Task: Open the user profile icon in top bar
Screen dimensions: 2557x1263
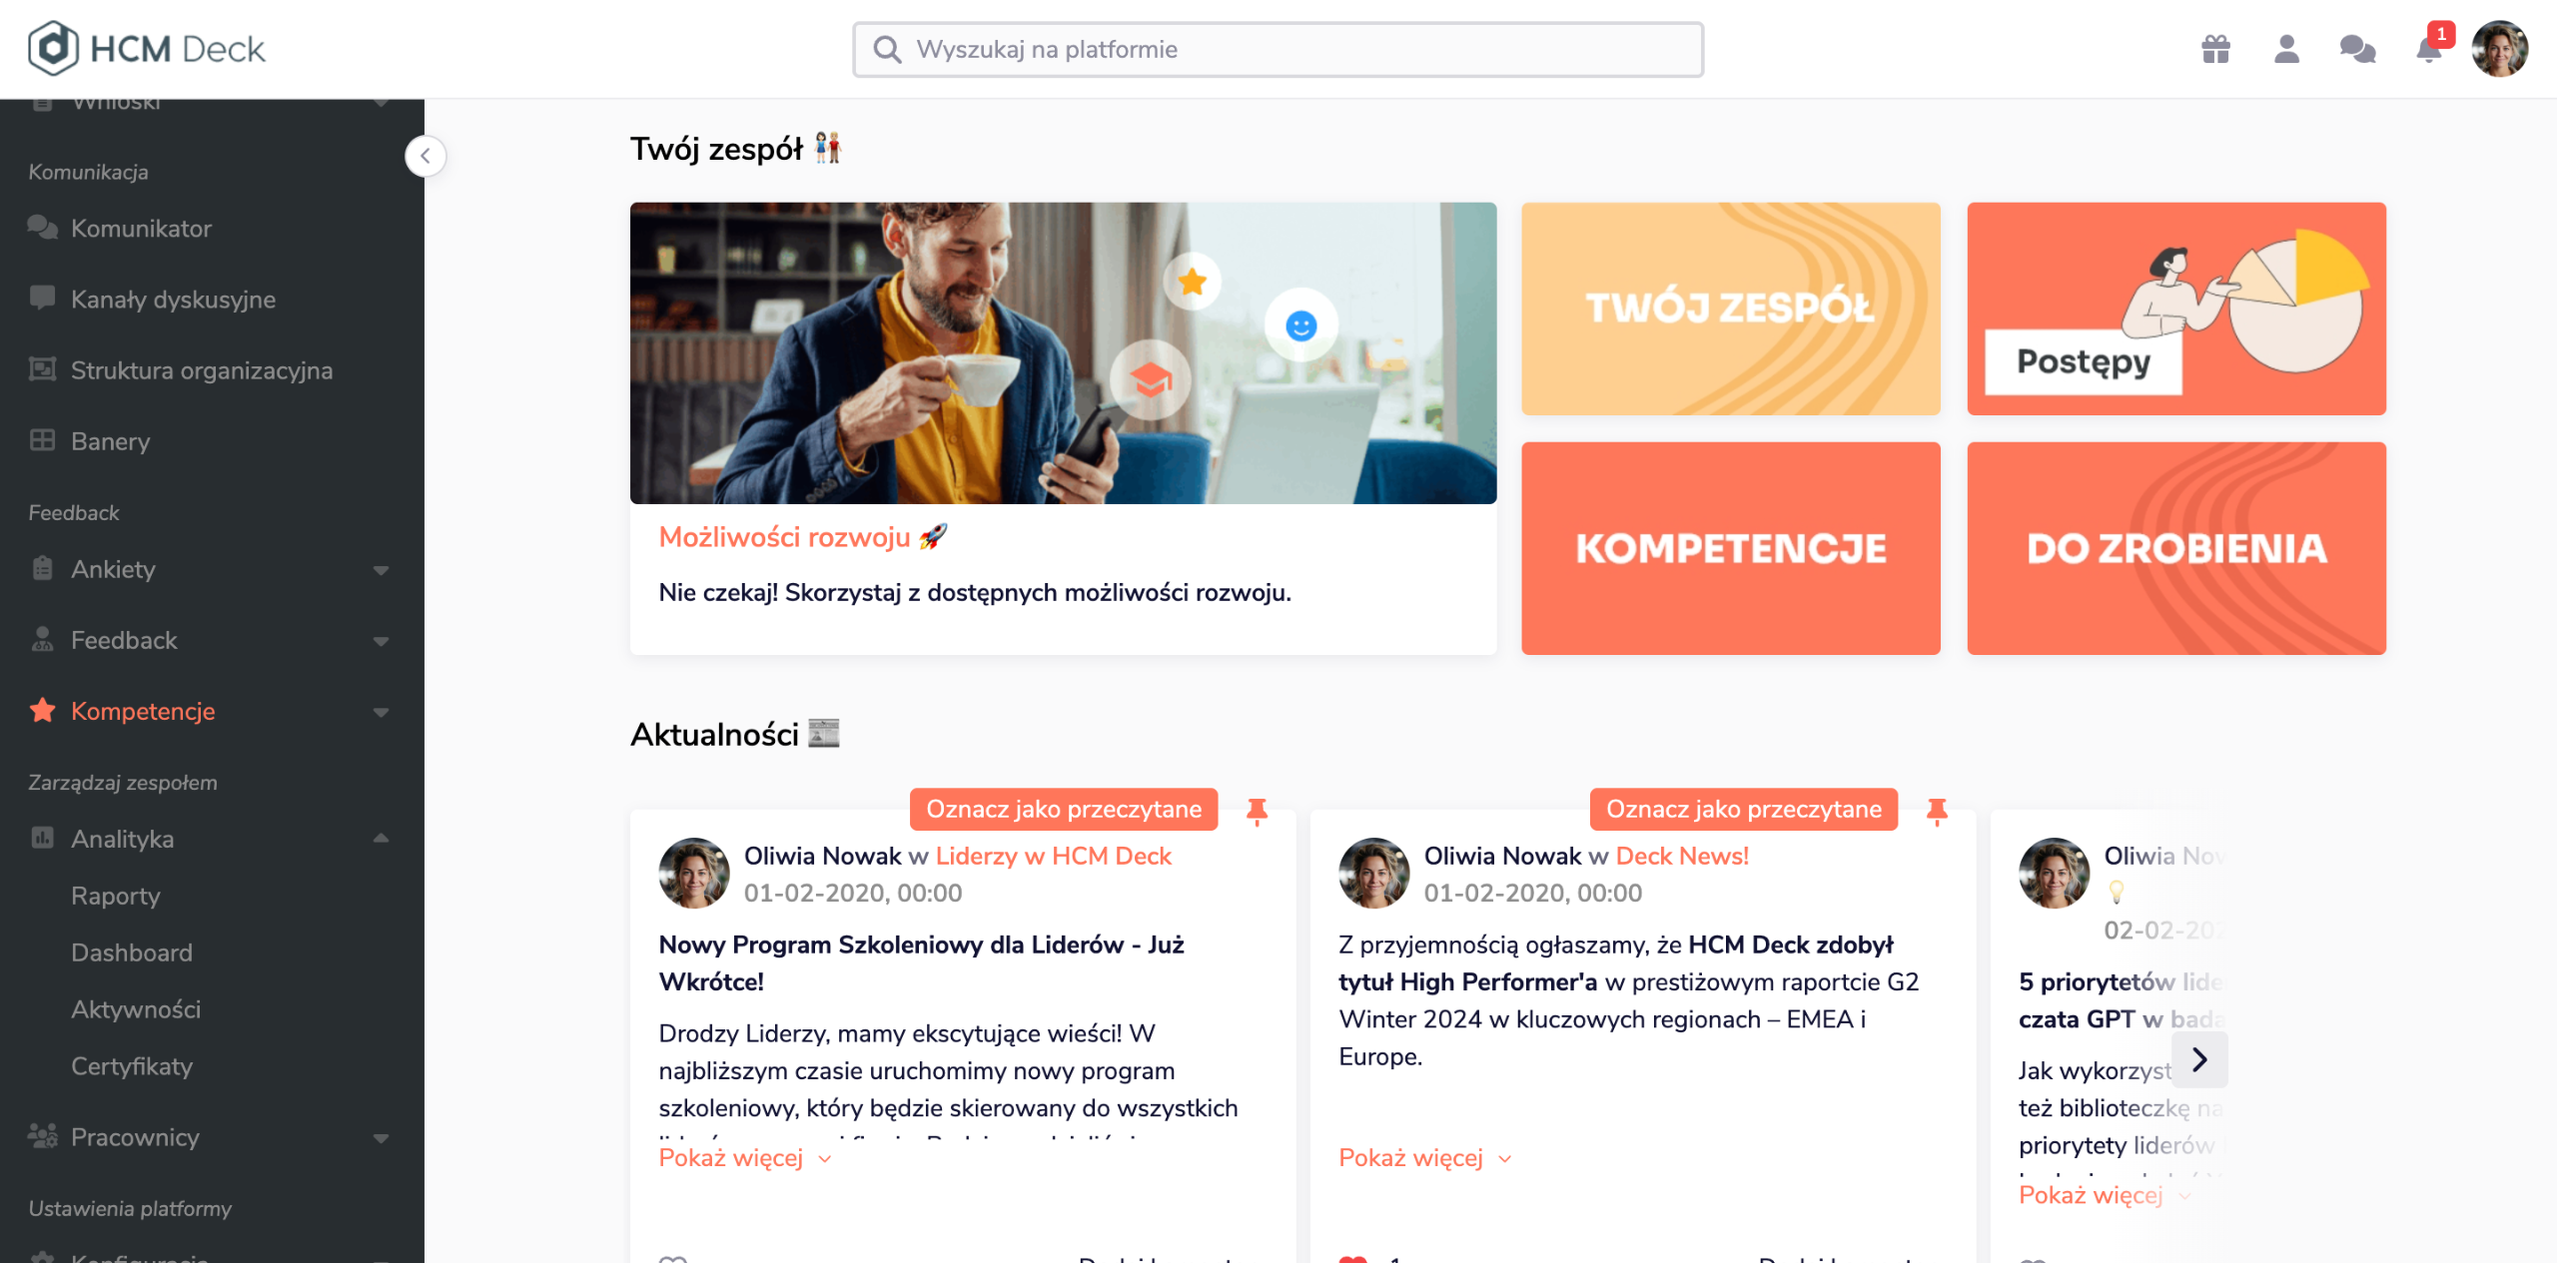Action: (x=2286, y=49)
